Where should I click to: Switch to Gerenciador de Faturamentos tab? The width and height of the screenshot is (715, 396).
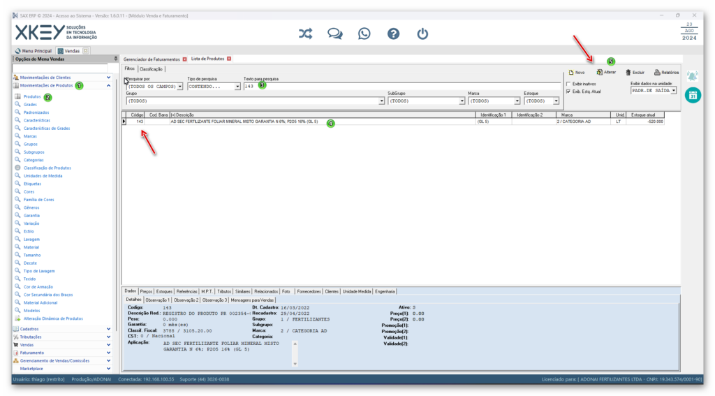coord(152,59)
